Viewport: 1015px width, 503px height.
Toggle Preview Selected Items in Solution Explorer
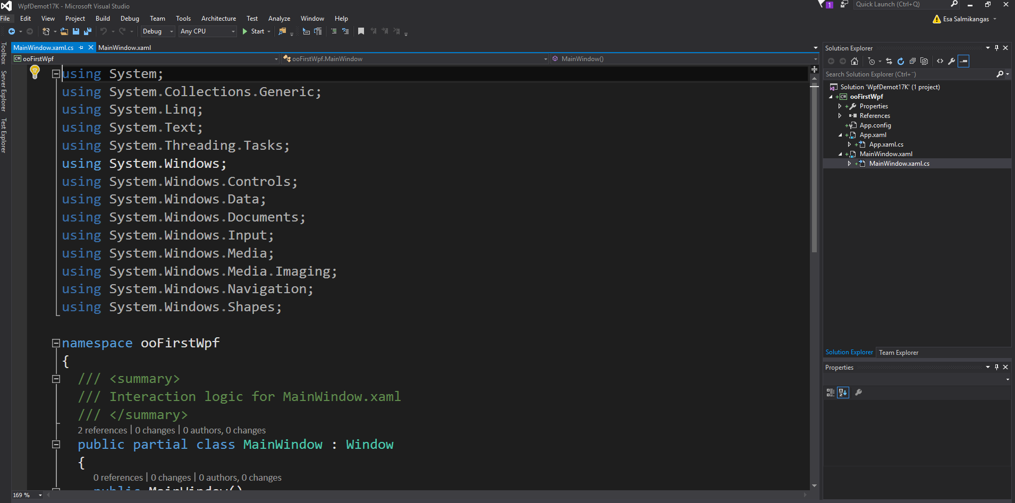964,61
